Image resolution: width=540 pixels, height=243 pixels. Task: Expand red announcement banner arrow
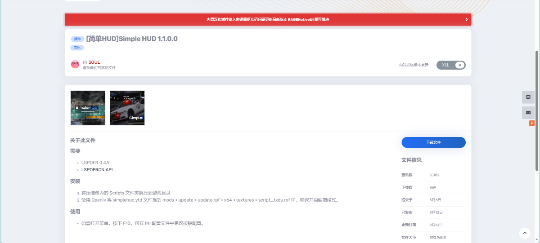467,20
